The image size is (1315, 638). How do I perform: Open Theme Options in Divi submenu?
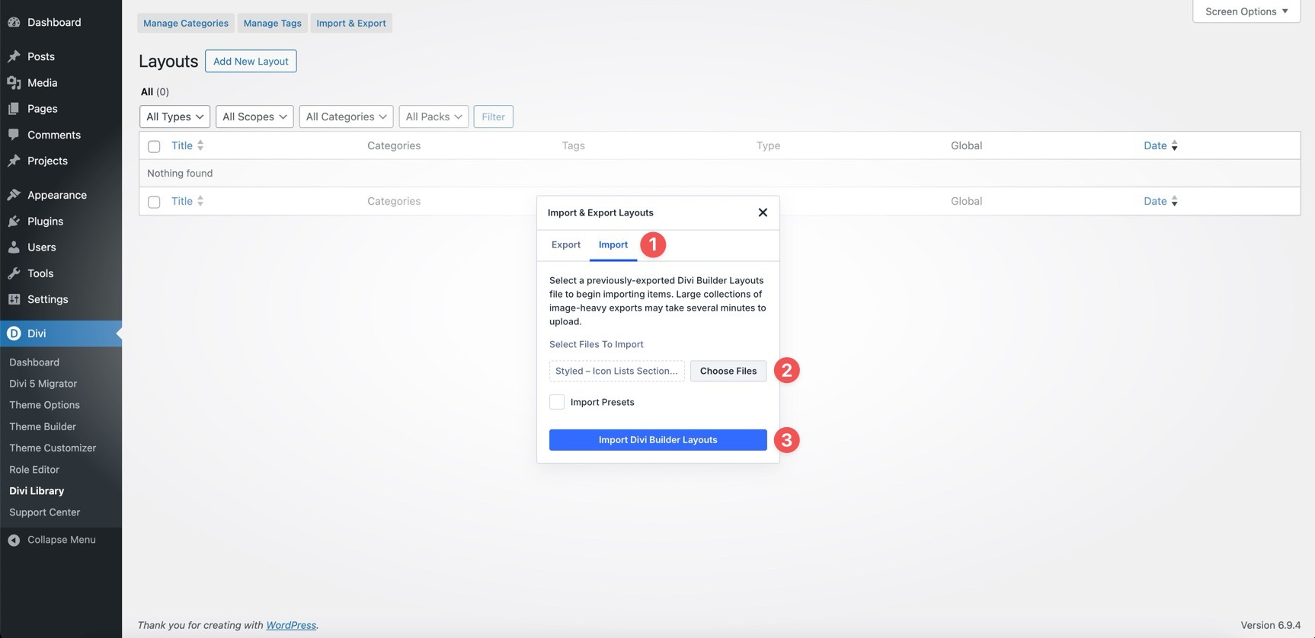[44, 405]
